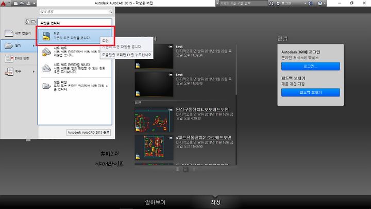Open the Help dropdown arrow
Screen dimensions: 371x209
click(325, 3)
